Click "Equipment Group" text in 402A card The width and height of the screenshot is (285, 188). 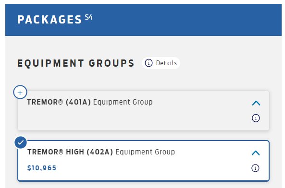pos(145,152)
